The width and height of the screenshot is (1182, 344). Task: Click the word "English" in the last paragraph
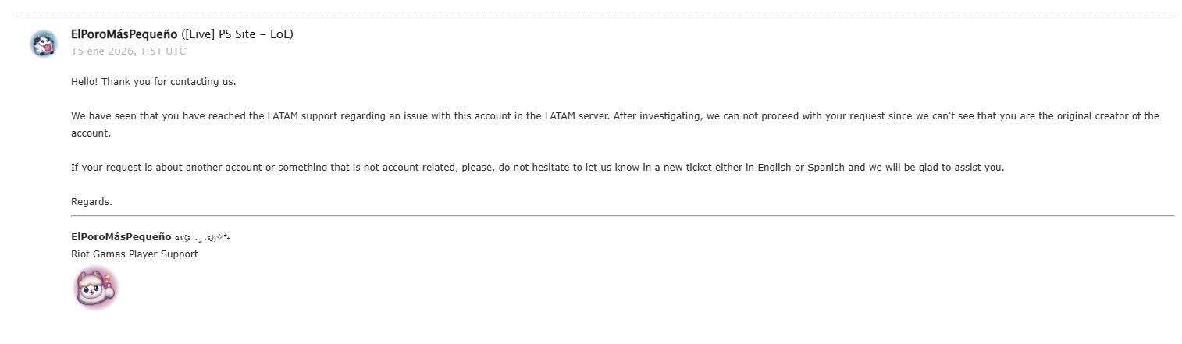click(774, 168)
